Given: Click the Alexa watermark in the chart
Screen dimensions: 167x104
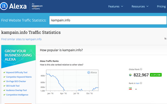Looking at the screenshot, I should [x=92, y=73].
